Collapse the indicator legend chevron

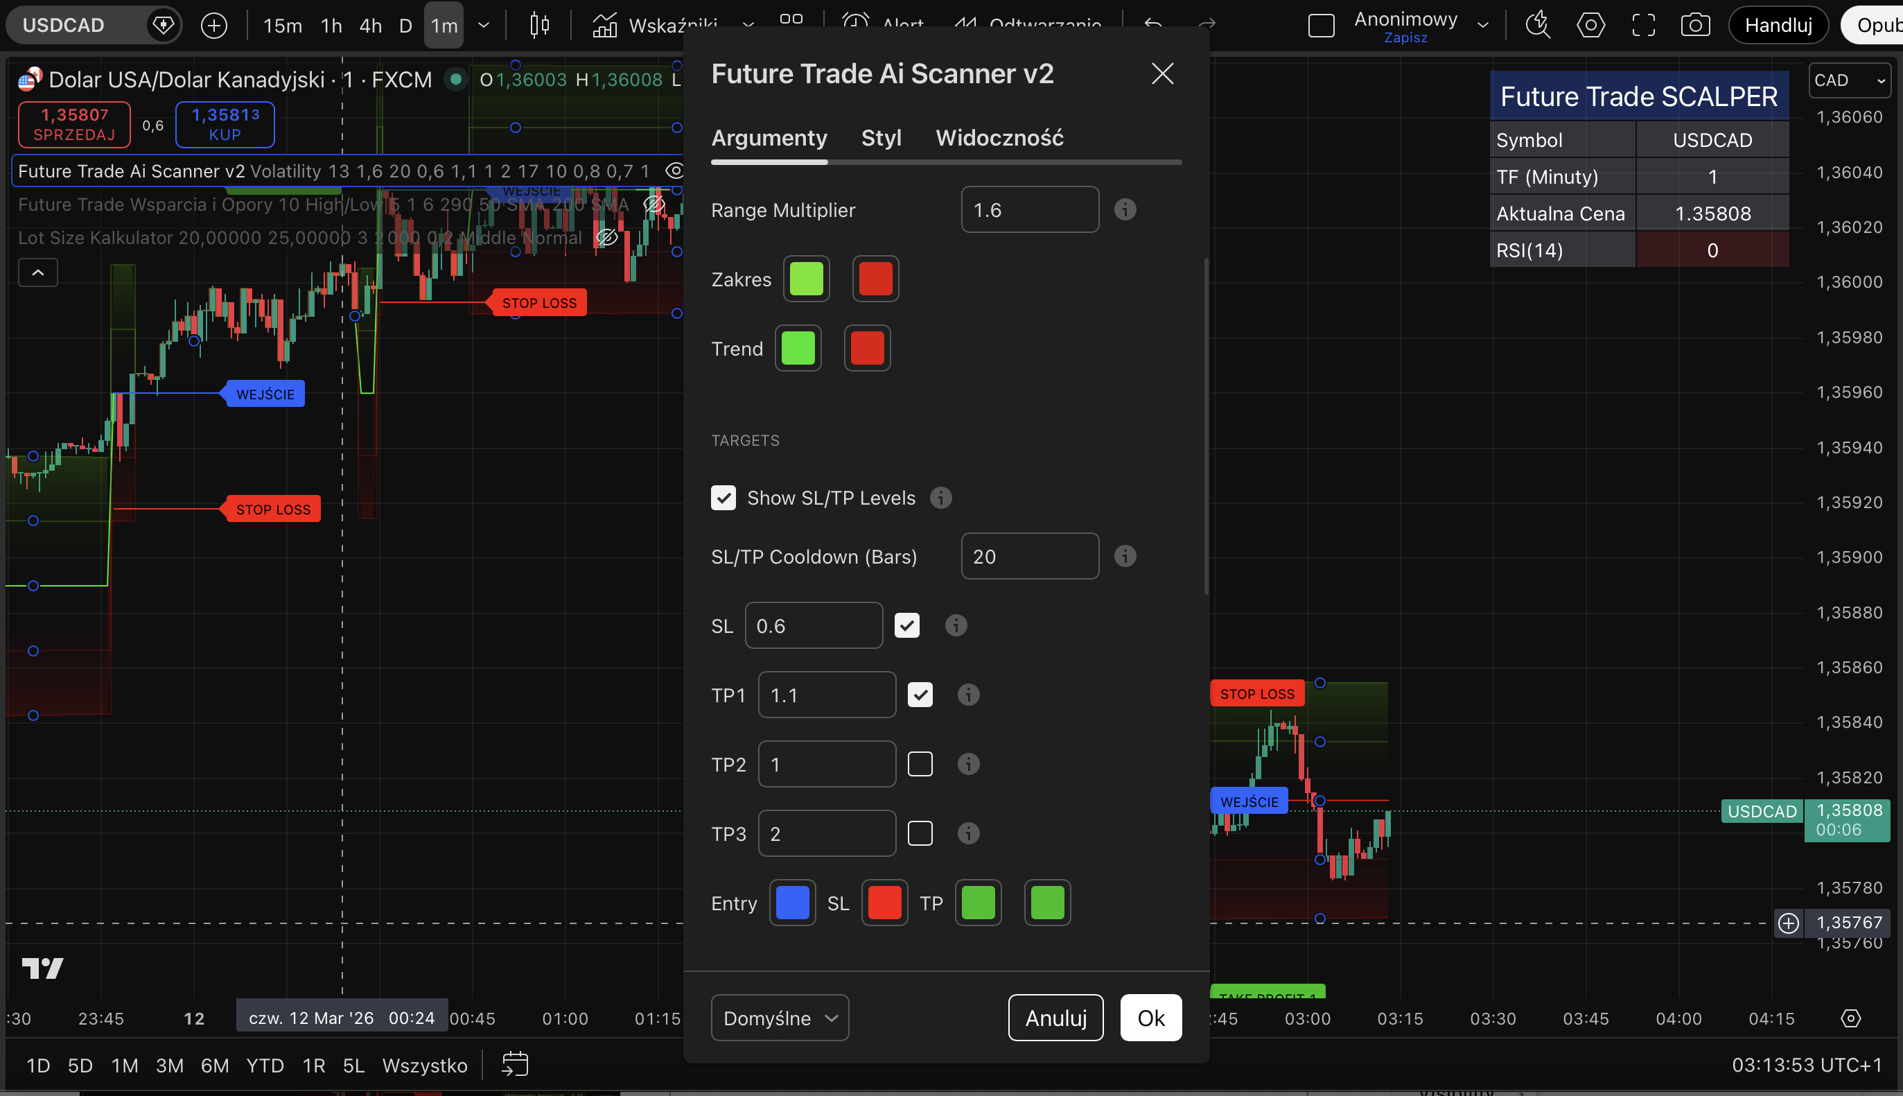[x=37, y=272]
